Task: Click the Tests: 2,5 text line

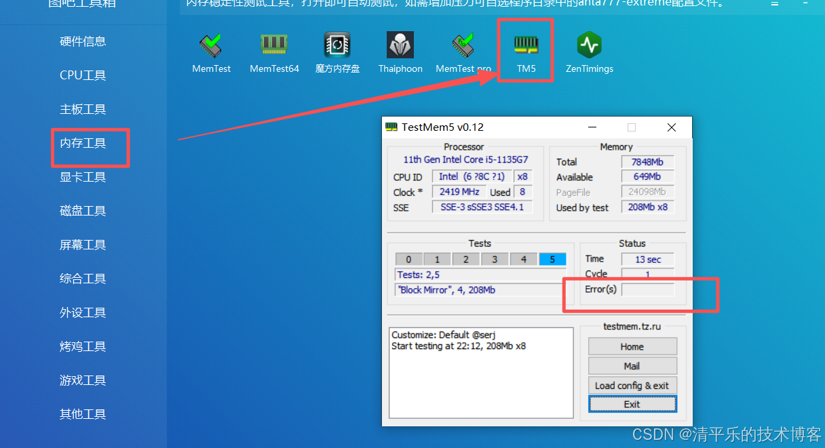Action: coord(480,274)
